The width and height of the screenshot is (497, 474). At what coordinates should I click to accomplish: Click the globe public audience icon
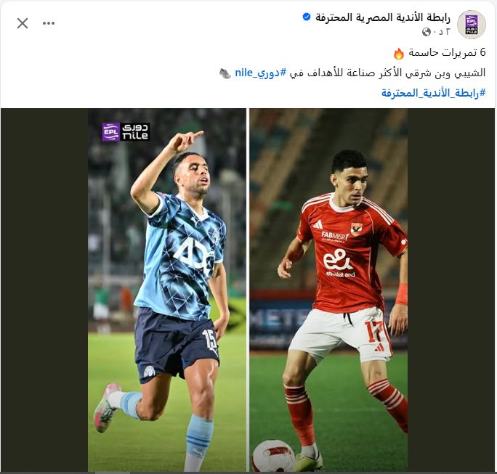(427, 32)
